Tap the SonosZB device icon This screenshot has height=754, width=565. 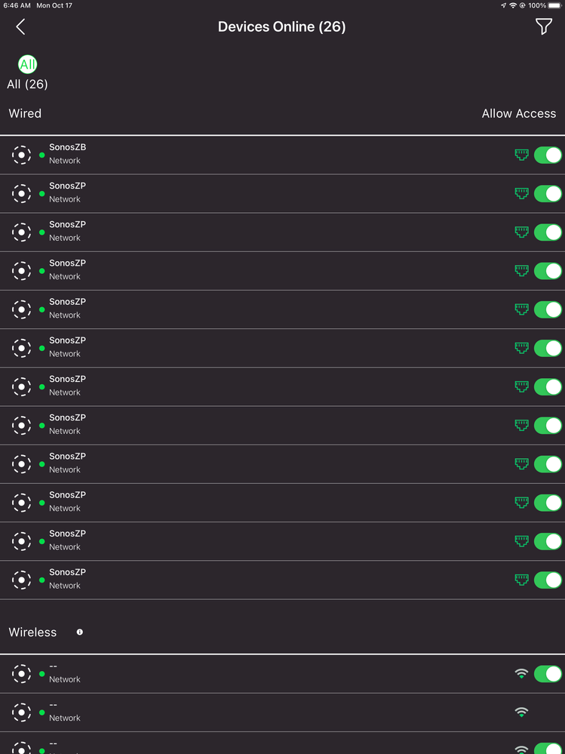pos(22,155)
